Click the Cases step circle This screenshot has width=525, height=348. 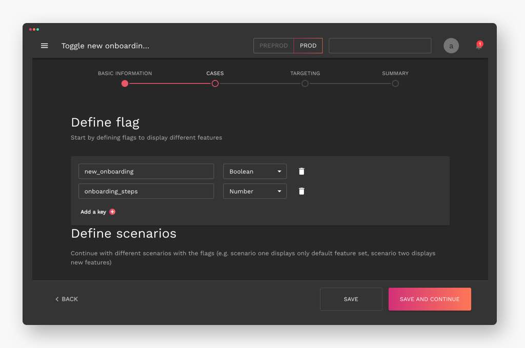tap(215, 83)
